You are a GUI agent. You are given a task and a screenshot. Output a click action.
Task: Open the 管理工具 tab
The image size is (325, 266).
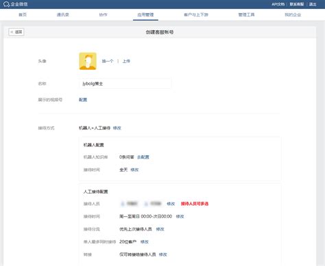(246, 15)
